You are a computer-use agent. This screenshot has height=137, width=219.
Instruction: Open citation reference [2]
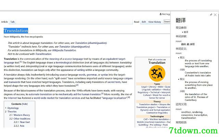(77, 85)
